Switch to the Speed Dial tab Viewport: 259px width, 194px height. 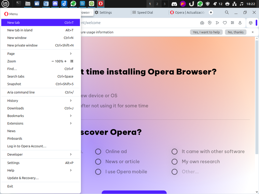click(x=149, y=12)
